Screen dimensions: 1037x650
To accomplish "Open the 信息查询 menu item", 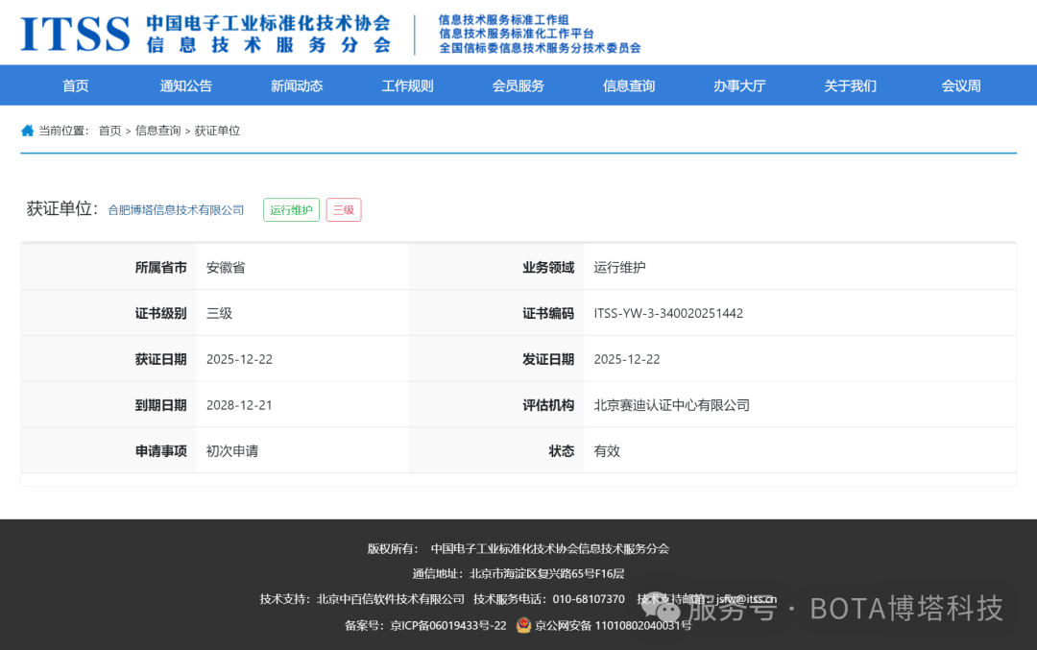I will pyautogui.click(x=629, y=86).
